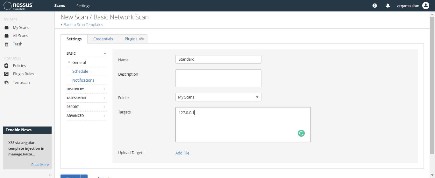Click the Trash bin icon
Image resolution: width=435 pixels, height=178 pixels.
(6, 44)
